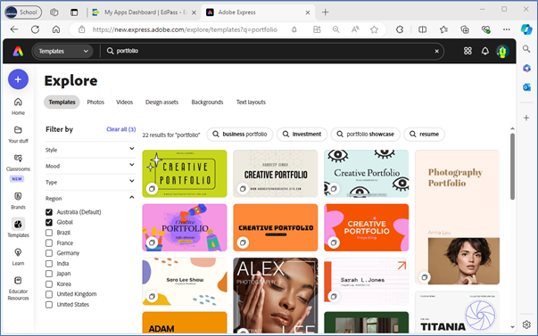Click browser home button

[x=56, y=29]
